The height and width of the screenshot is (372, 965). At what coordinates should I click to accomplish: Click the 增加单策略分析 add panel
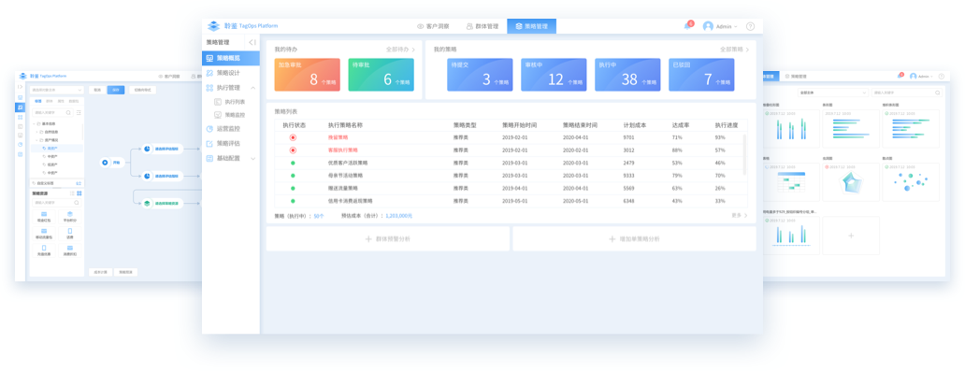(x=634, y=238)
